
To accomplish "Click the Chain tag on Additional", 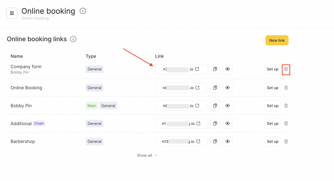I will tap(39, 123).
